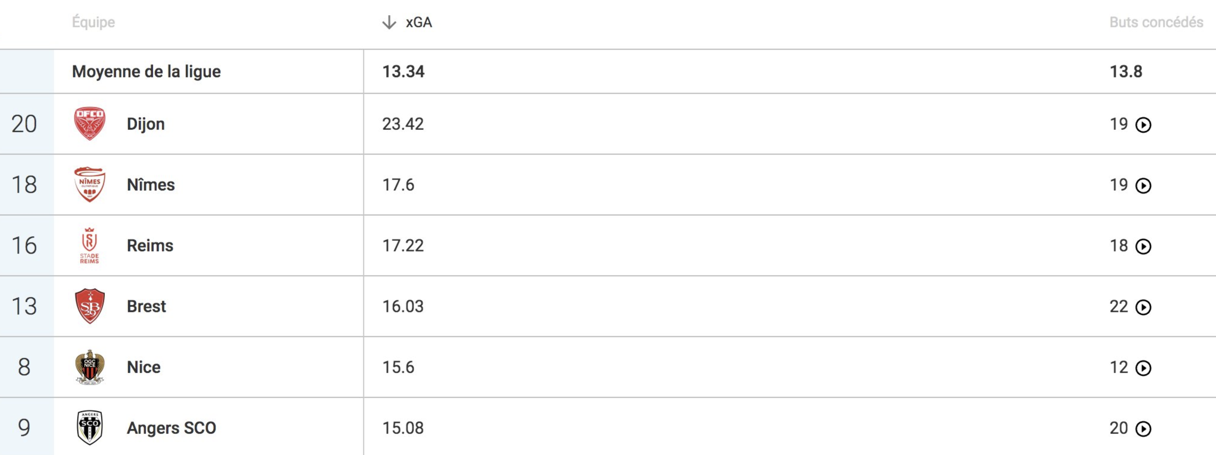
Task: Sort by Buts concédés column
Action: [x=1156, y=22]
